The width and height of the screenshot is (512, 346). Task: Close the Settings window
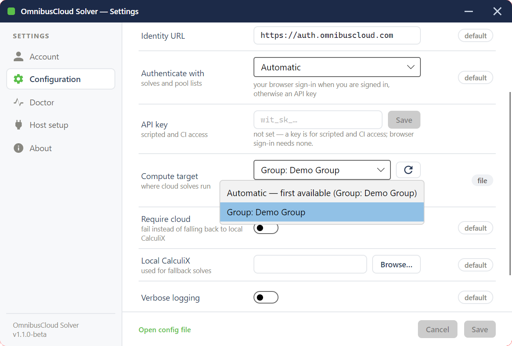click(497, 11)
